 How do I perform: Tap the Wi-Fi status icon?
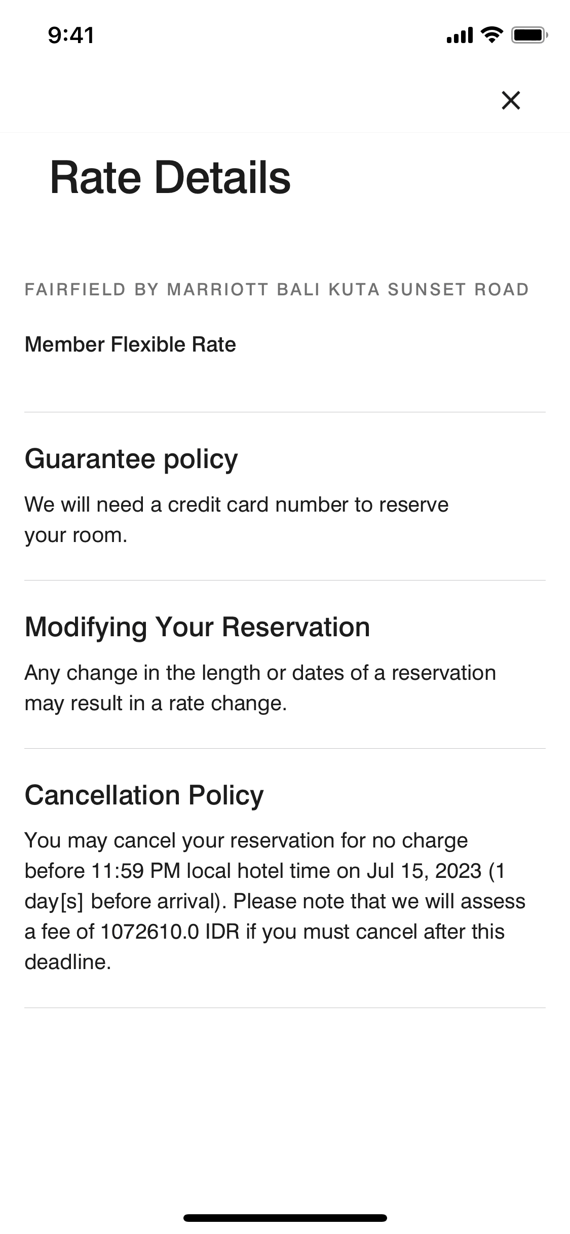click(x=491, y=35)
